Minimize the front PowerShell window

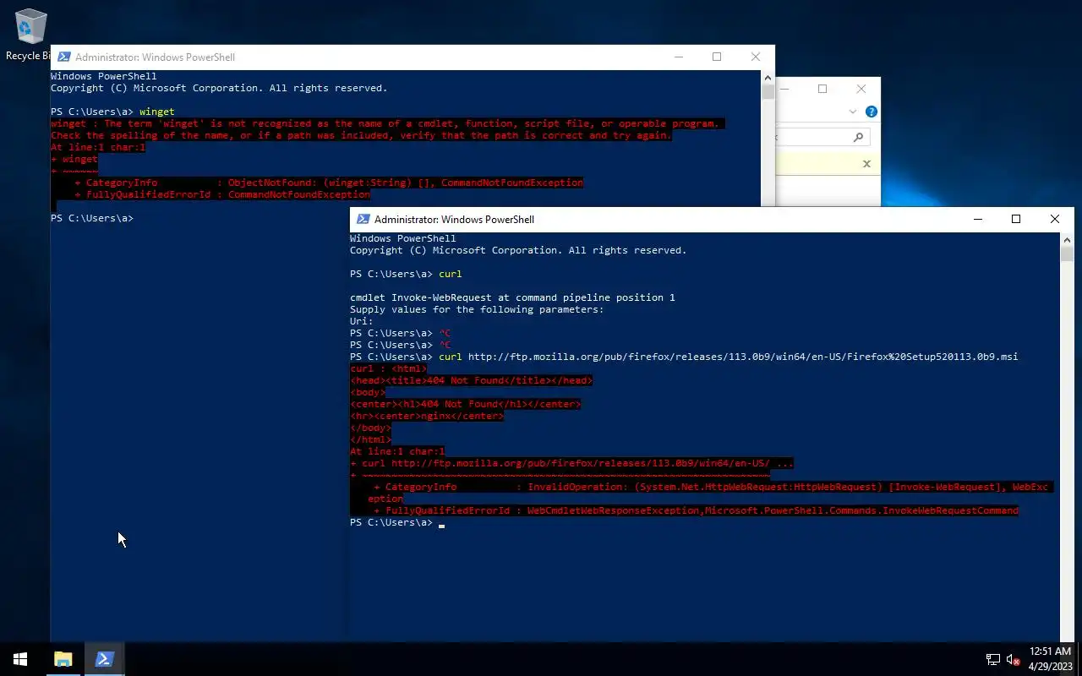point(978,219)
